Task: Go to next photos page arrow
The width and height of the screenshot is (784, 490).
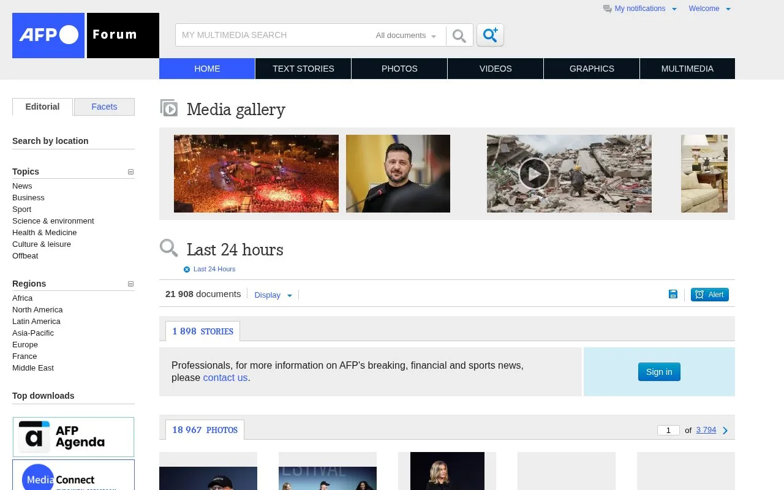Action: (725, 431)
